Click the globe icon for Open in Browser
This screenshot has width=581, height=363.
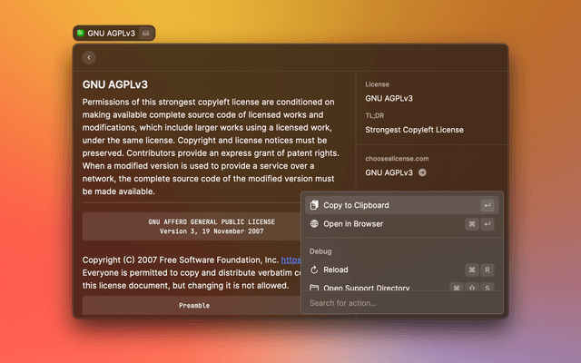[314, 224]
